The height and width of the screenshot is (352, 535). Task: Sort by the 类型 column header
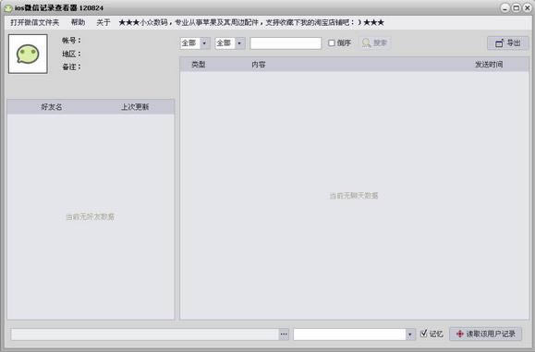click(x=199, y=64)
